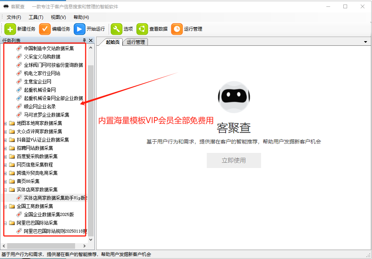
Task: Click tag icon next to 义采宝义乌购数据
Action: pos(19,57)
